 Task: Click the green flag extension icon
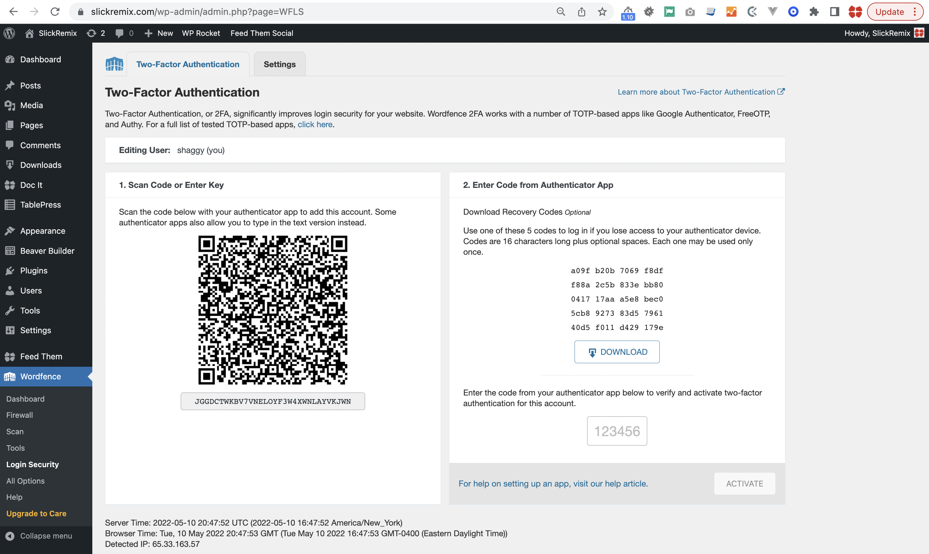coord(669,12)
